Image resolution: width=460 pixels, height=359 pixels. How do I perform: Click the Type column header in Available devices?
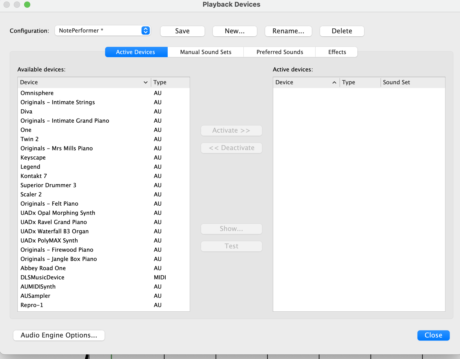click(x=170, y=82)
